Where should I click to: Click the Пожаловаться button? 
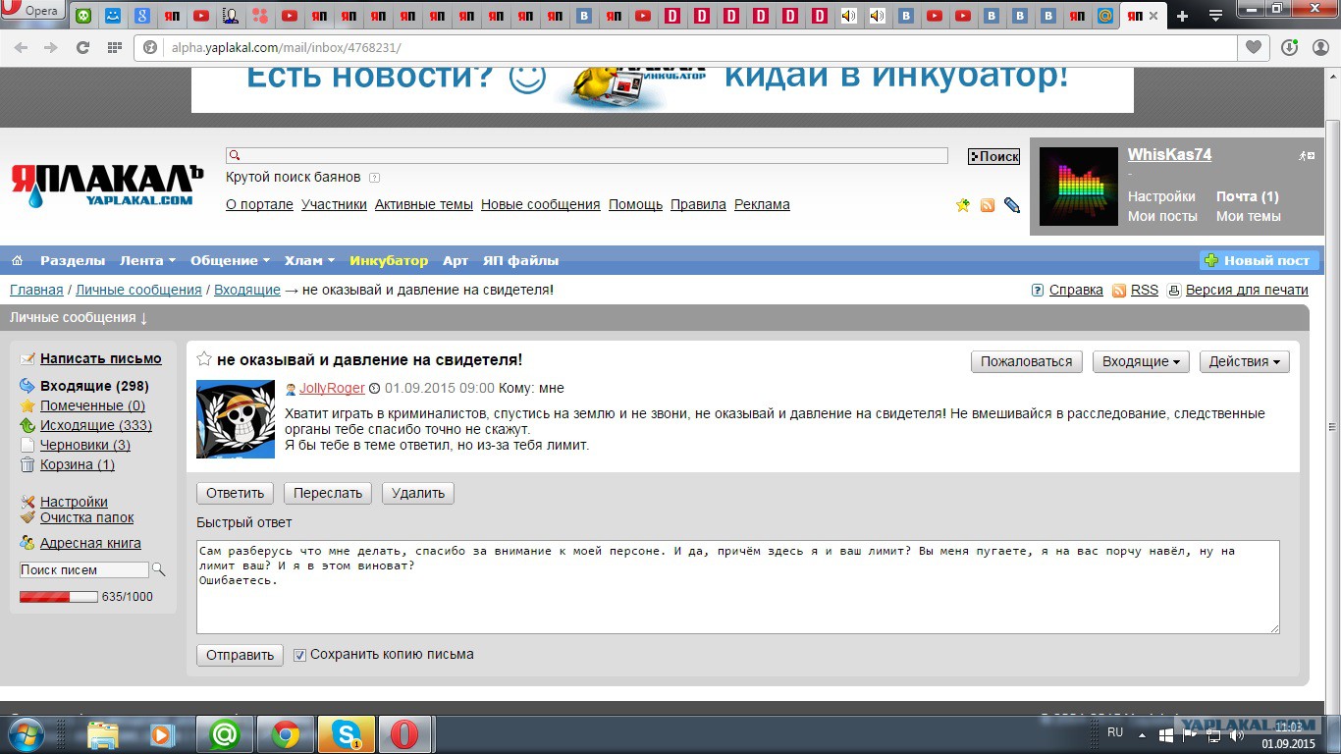[1027, 361]
